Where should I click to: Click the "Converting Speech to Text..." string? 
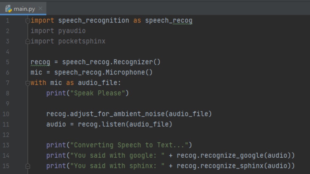(131, 145)
